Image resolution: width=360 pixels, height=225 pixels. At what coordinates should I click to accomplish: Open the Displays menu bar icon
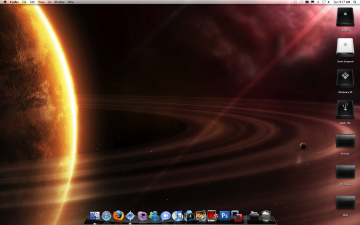click(x=313, y=2)
